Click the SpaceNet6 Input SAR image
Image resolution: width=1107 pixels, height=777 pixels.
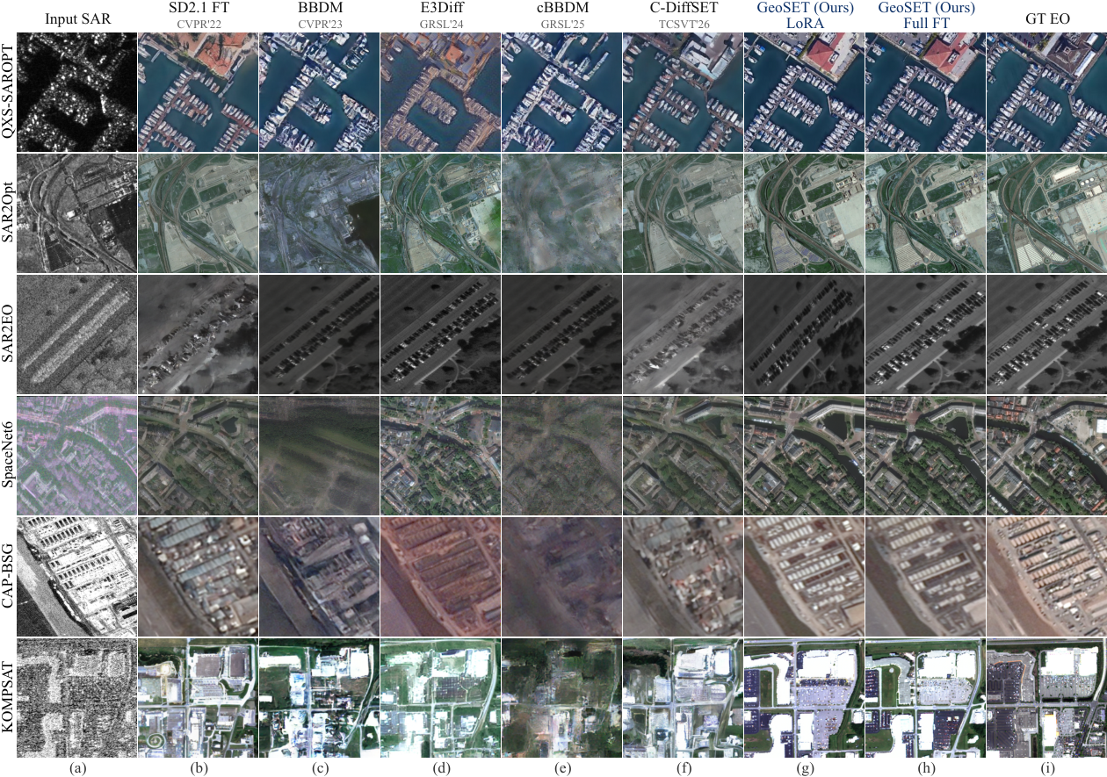click(78, 456)
